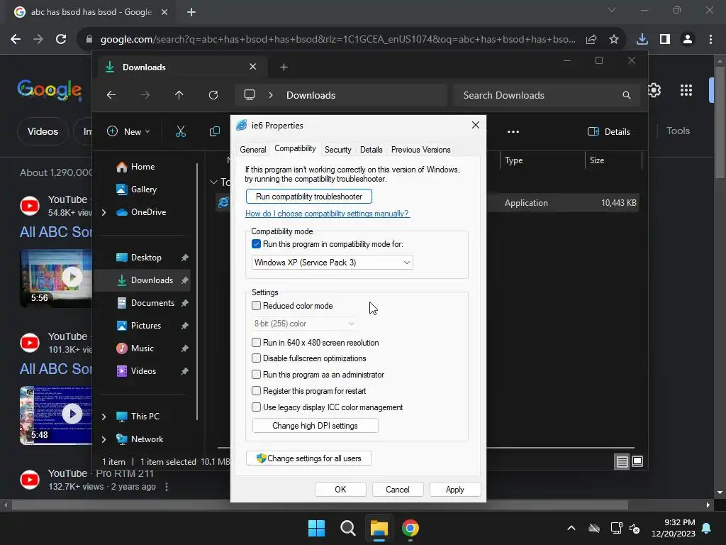Open Music in the navigation pane

[142, 348]
